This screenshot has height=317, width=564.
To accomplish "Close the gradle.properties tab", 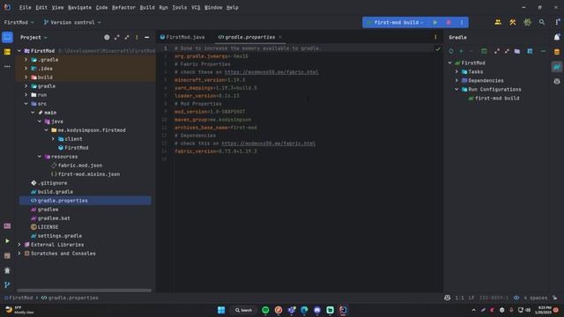I will [x=280, y=37].
